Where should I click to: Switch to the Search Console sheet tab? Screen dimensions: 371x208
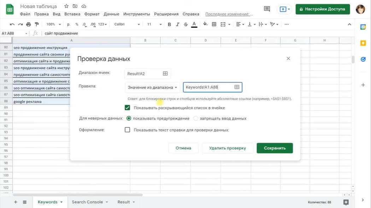click(x=87, y=202)
